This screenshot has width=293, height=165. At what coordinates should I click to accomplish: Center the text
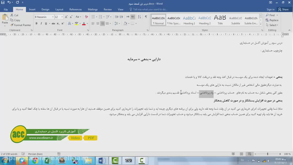pyautogui.click(x=98, y=23)
